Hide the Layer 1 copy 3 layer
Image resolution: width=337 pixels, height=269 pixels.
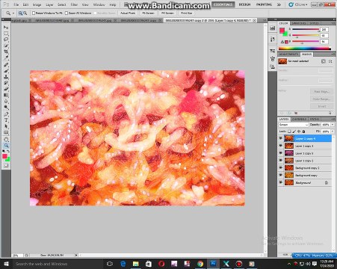(x=281, y=146)
